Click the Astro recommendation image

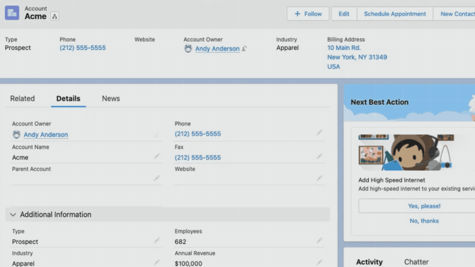click(406, 152)
